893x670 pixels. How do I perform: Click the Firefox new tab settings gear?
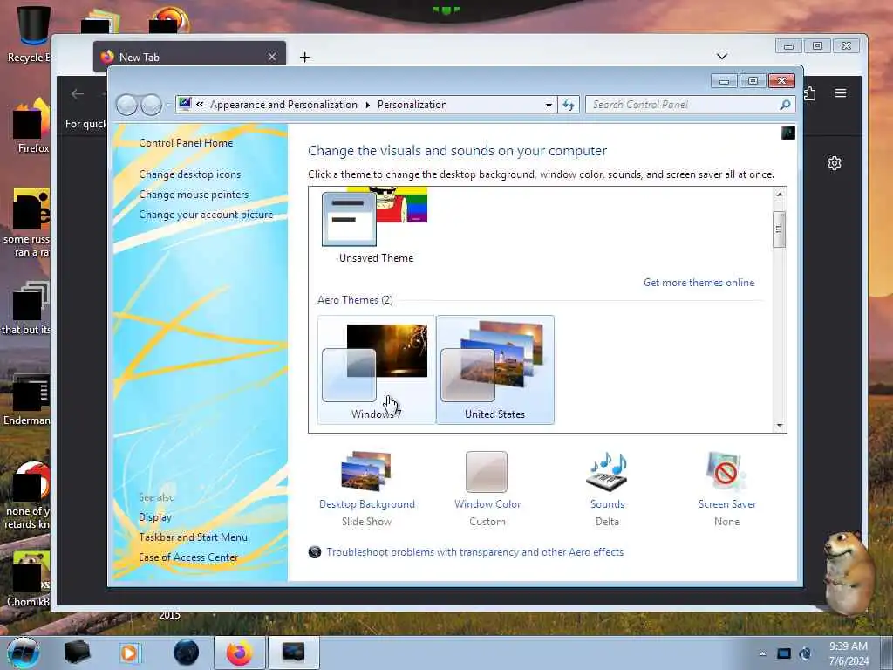(x=835, y=163)
